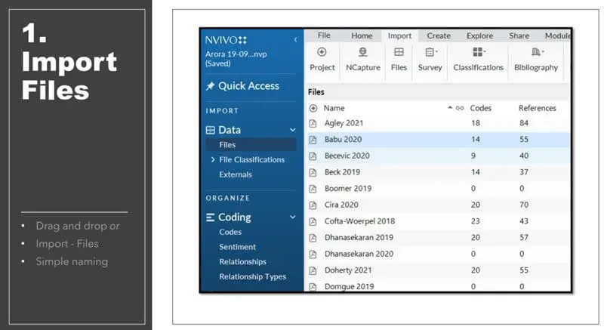Image resolution: width=604 pixels, height=330 pixels.
Task: Click references value 70 for Cira 2020
Action: 523,205
